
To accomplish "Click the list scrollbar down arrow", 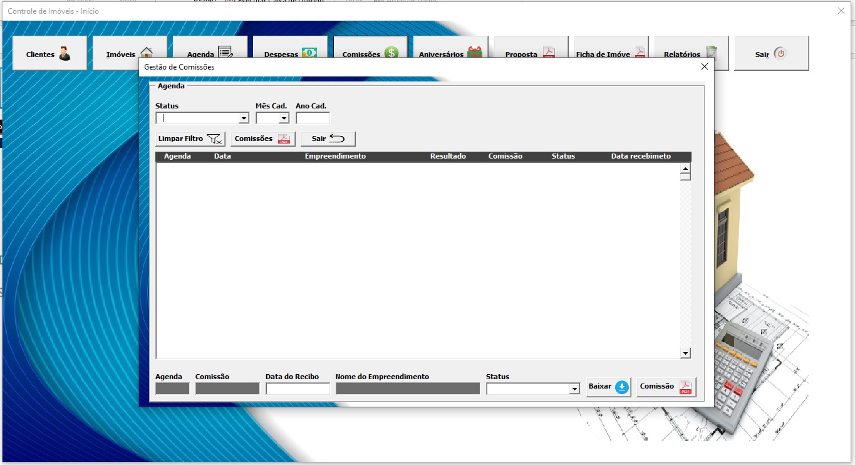I will (685, 353).
